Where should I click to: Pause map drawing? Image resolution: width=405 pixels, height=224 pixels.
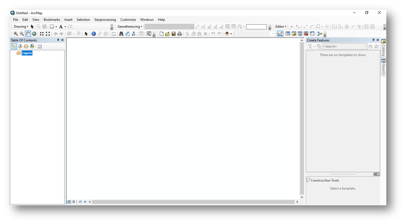click(85, 202)
